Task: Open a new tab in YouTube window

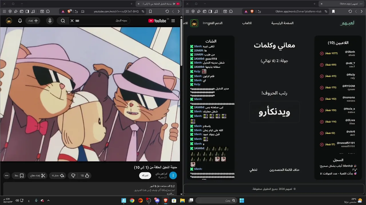Action: (x=132, y=4)
